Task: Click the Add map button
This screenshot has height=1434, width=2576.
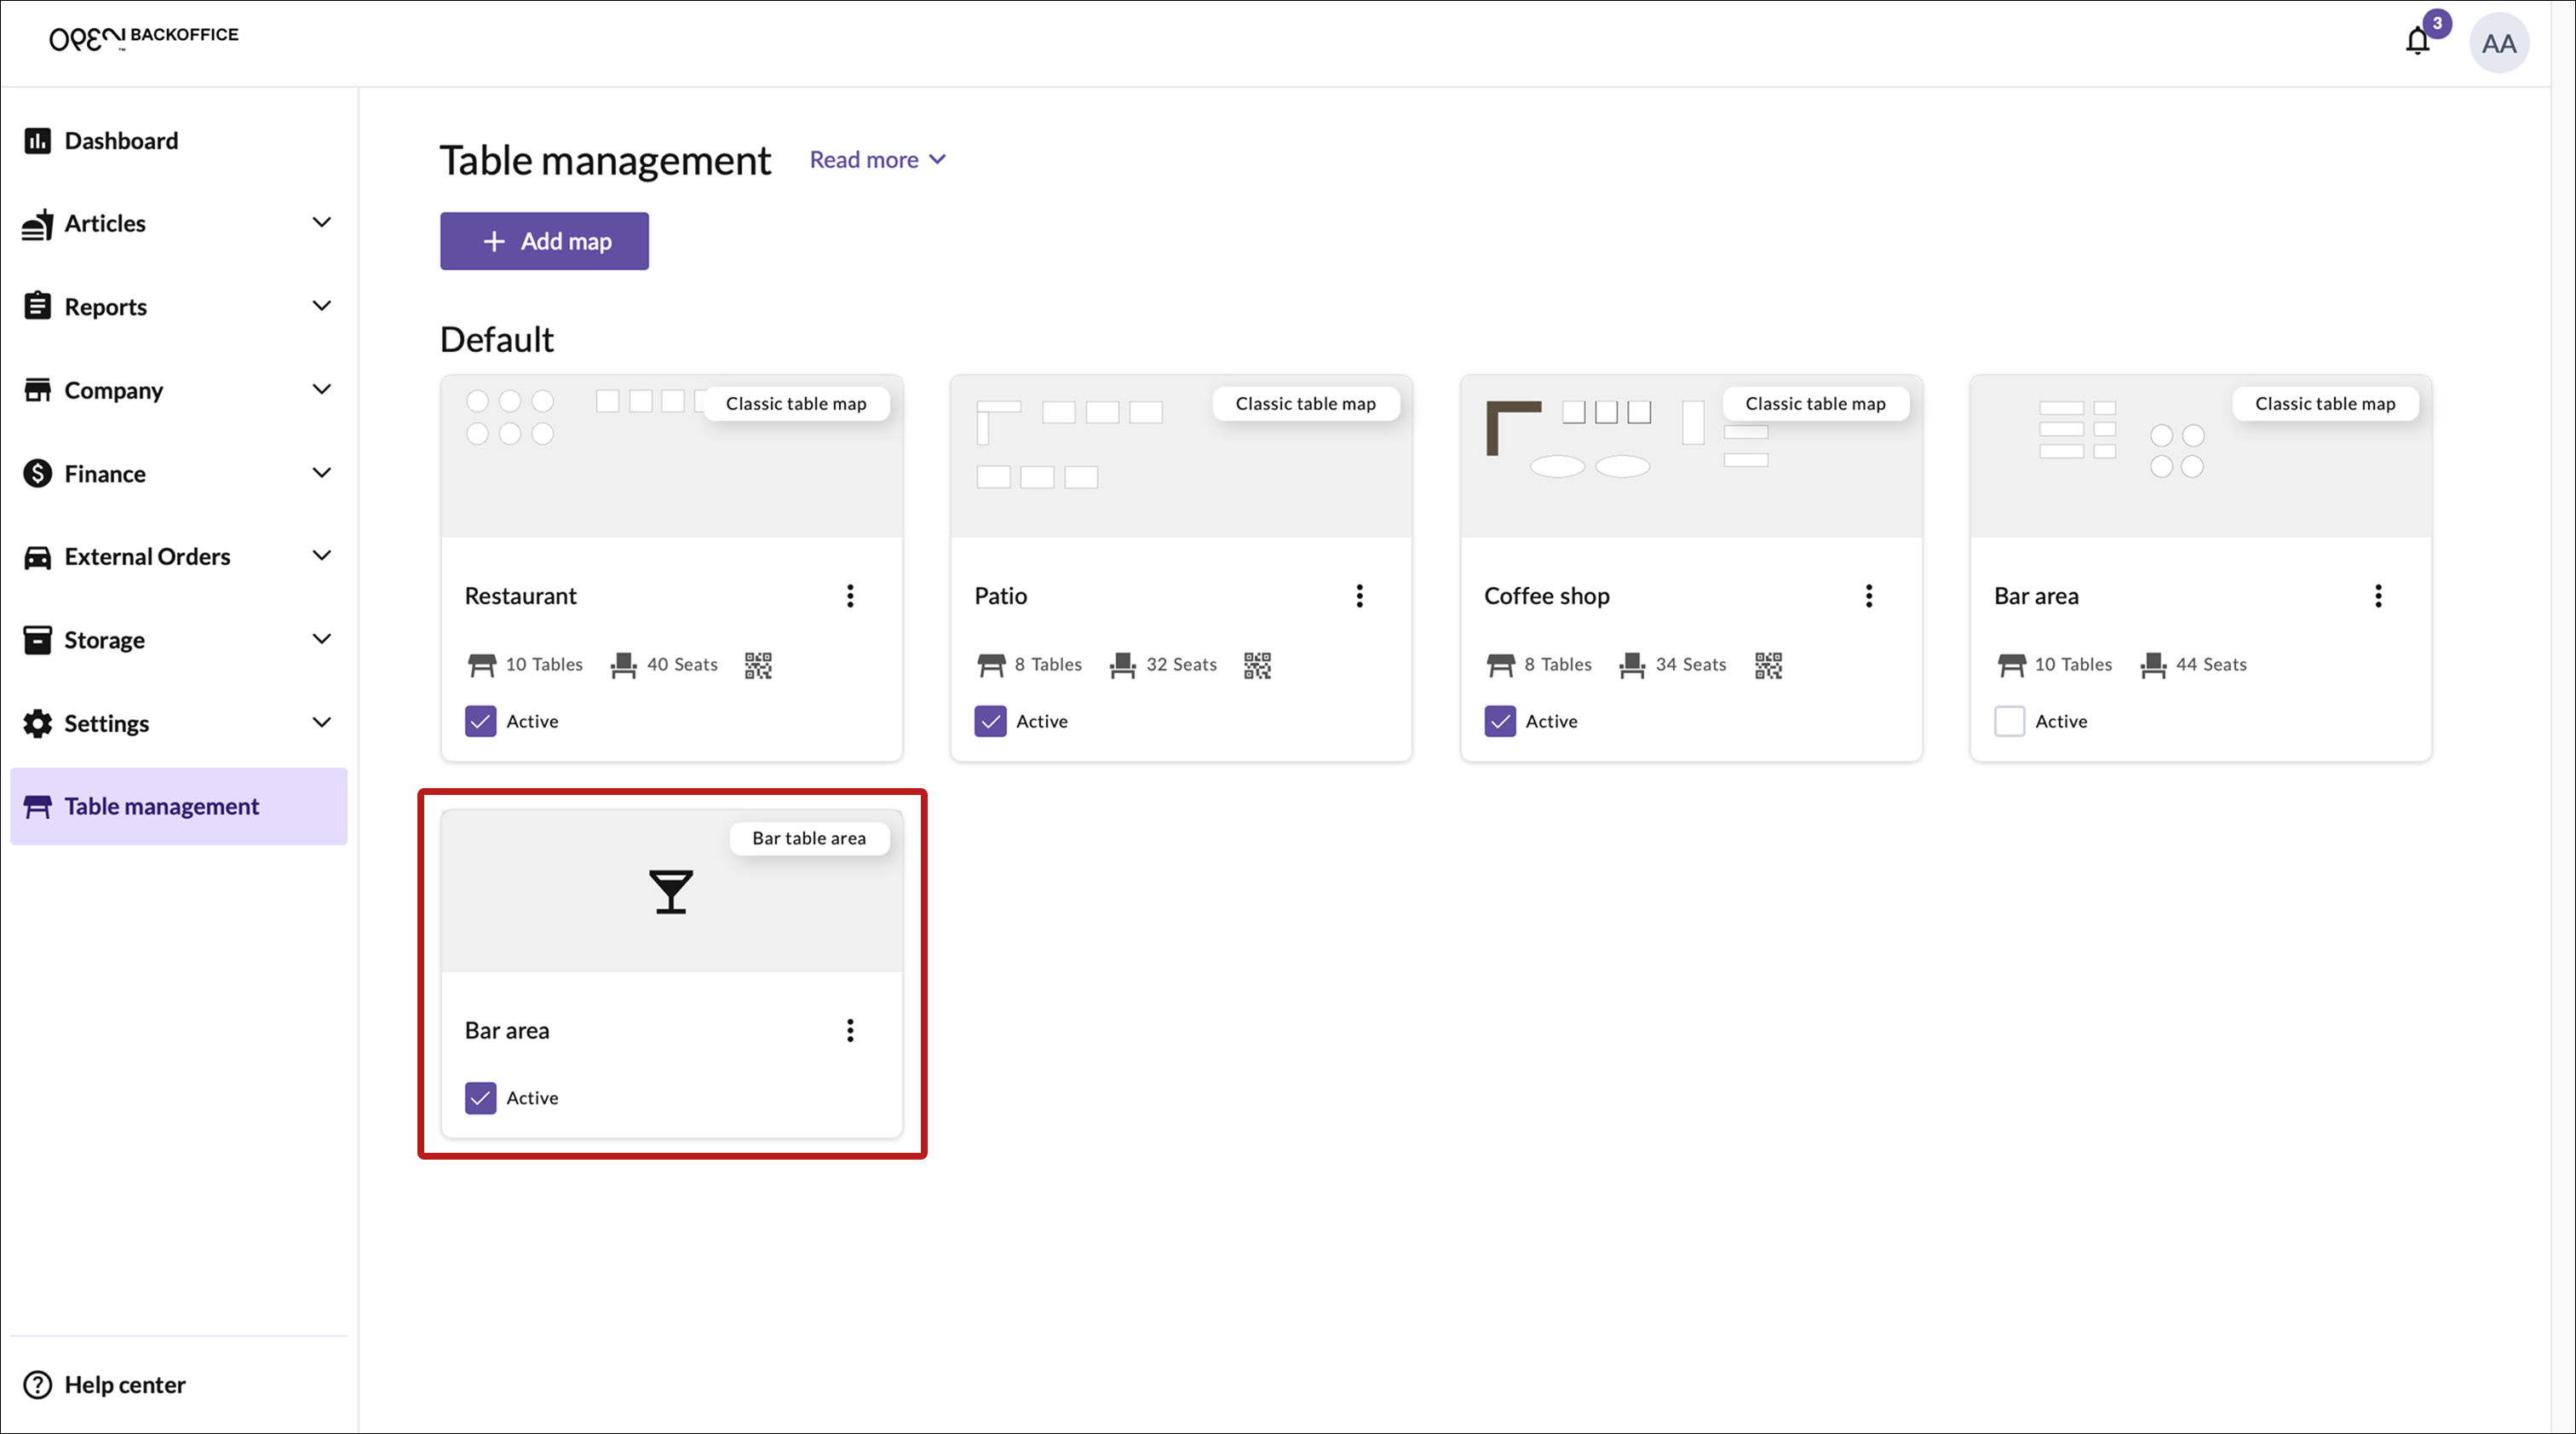Action: [544, 241]
